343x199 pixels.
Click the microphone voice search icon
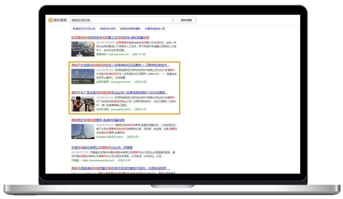click(172, 20)
